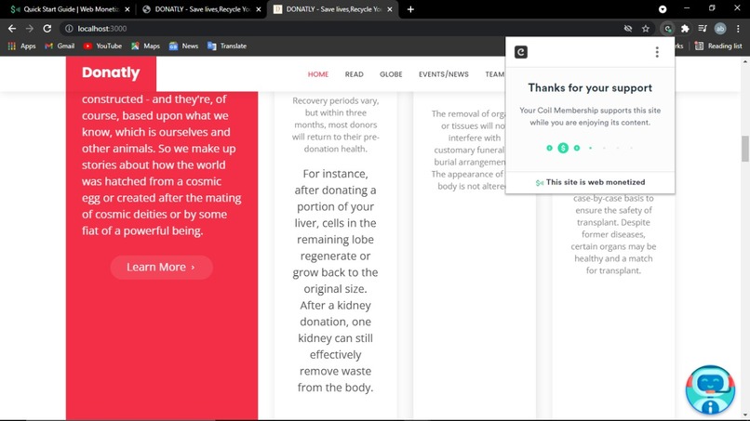Open the Maps bookmark
750x421 pixels.
coord(145,46)
